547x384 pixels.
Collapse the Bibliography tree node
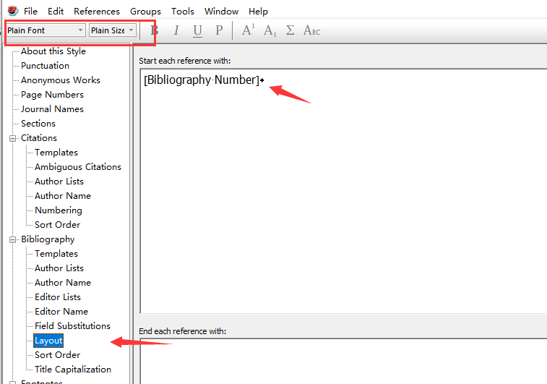tap(12, 239)
